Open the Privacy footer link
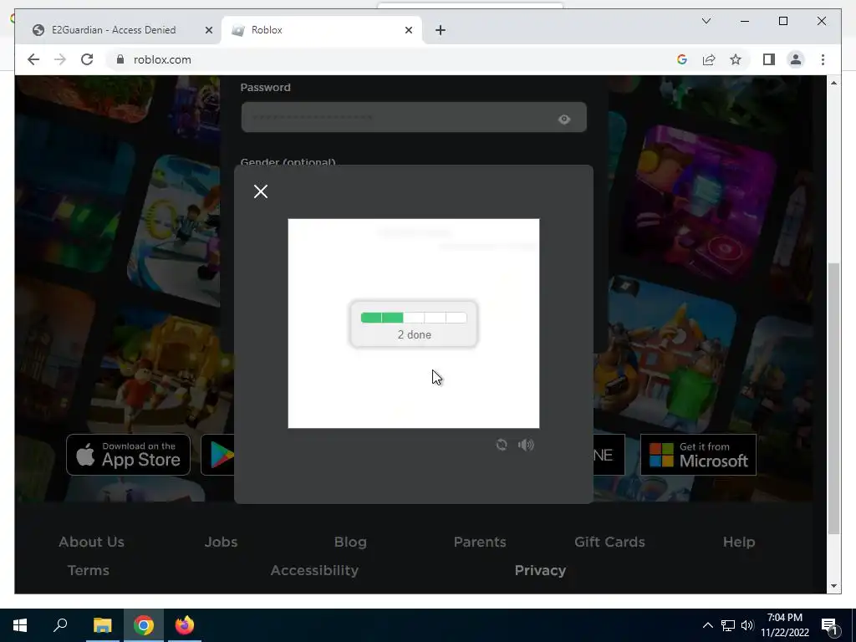The width and height of the screenshot is (856, 642). pyautogui.click(x=540, y=570)
